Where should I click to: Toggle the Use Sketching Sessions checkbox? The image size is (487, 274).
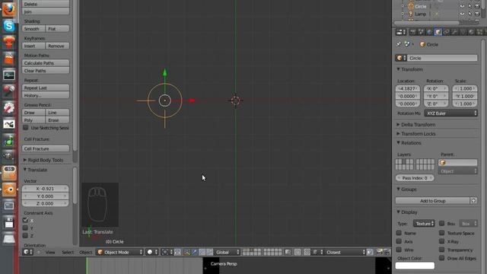pyautogui.click(x=25, y=128)
